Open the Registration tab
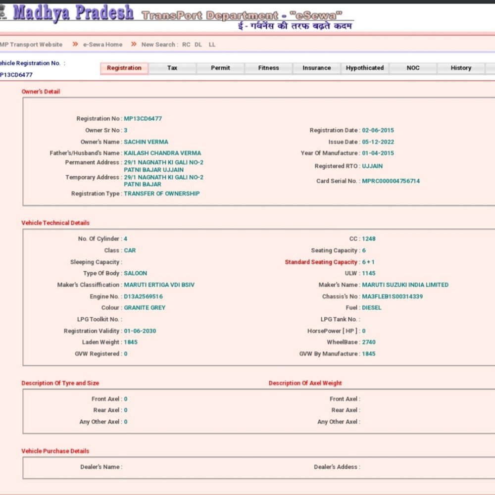This screenshot has width=495, height=495. pos(124,68)
